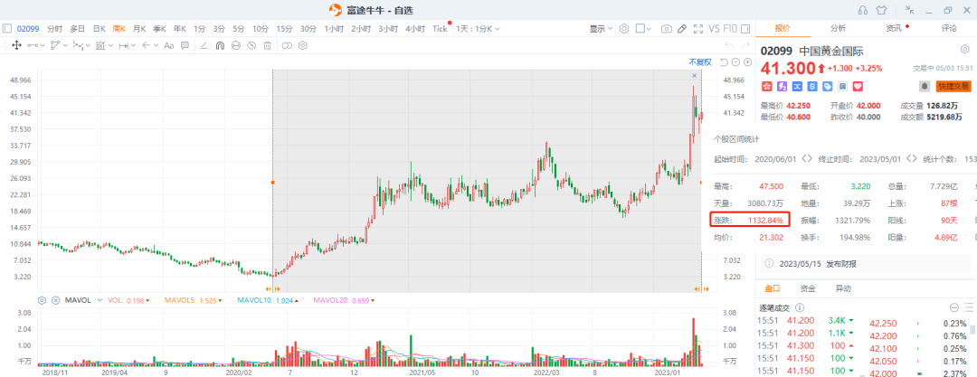This screenshot has width=977, height=377.
Task: Toggle right quote panel icon
Action: [x=745, y=29]
